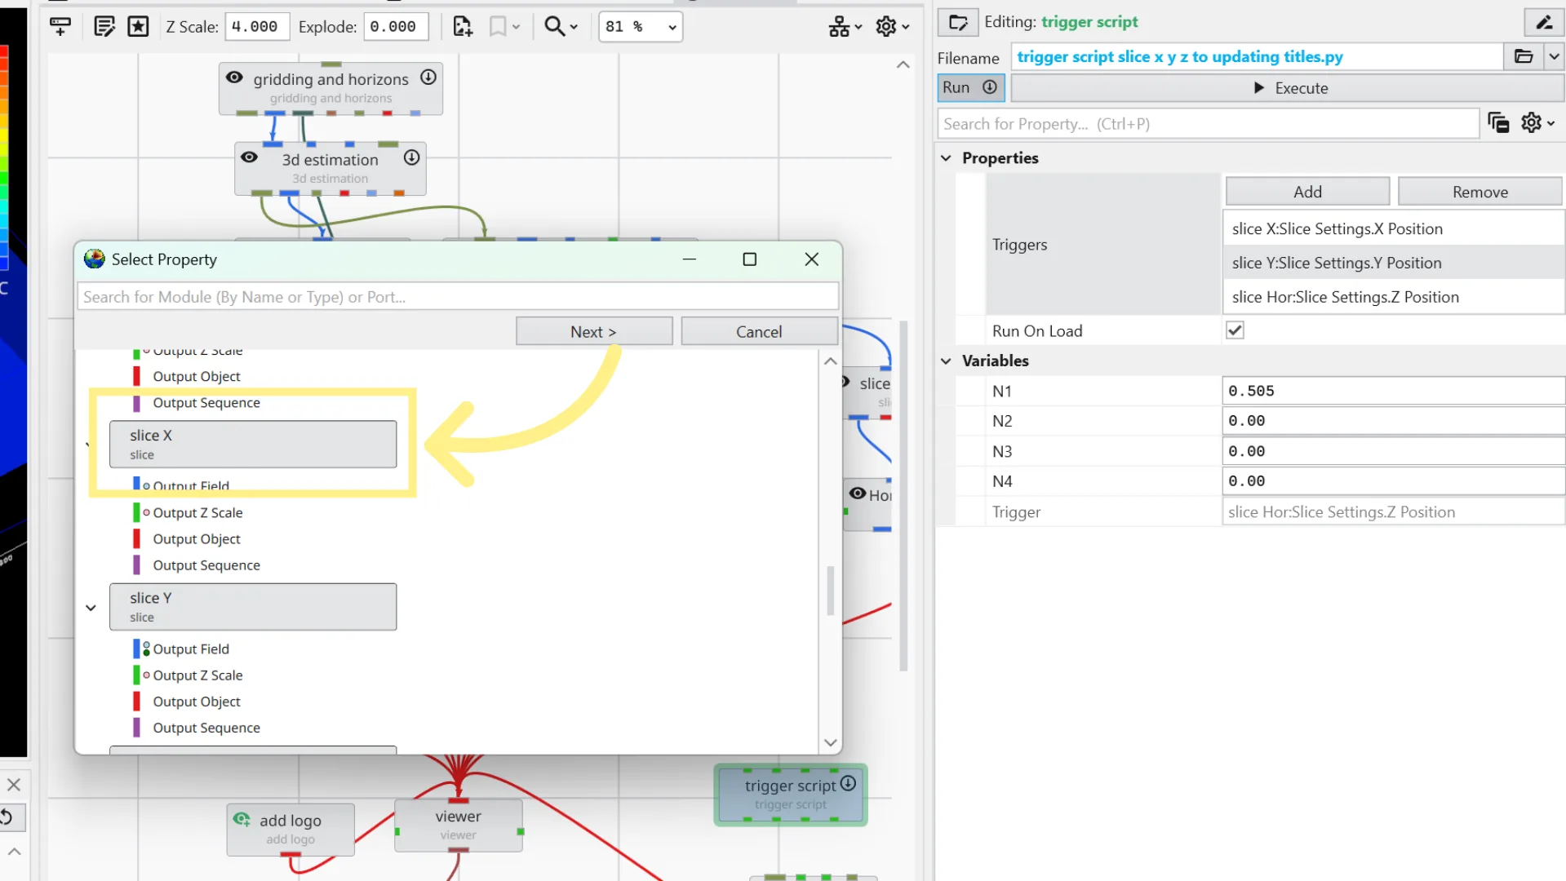The height and width of the screenshot is (881, 1566).
Task: Click the copy properties icon beside search
Action: click(1498, 123)
